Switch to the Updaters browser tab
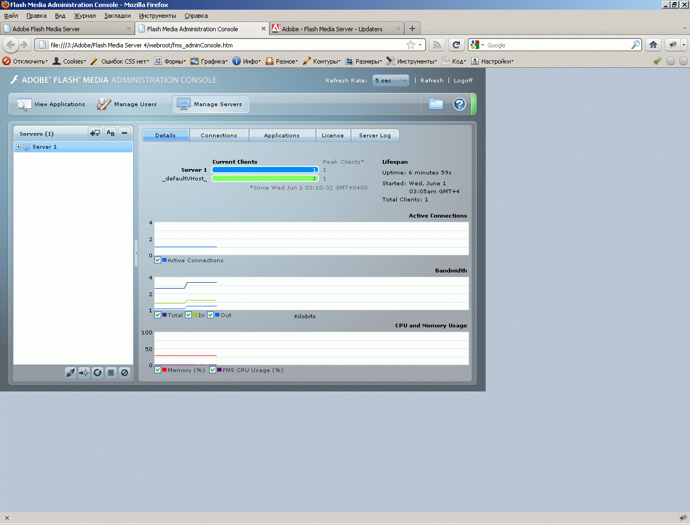This screenshot has height=525, width=690. (336, 29)
